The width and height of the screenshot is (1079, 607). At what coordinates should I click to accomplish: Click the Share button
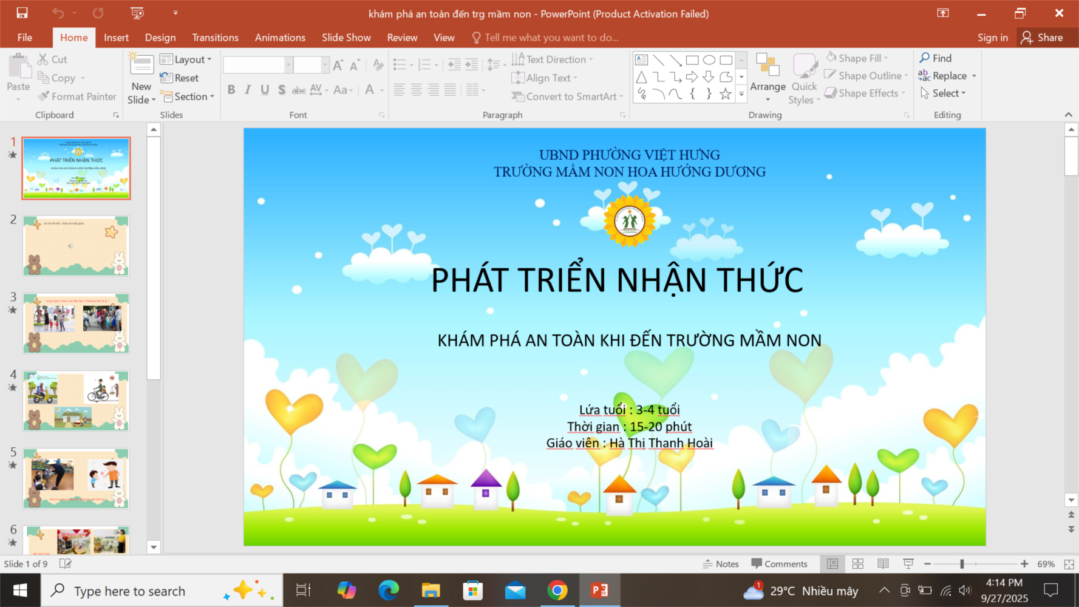(1042, 38)
